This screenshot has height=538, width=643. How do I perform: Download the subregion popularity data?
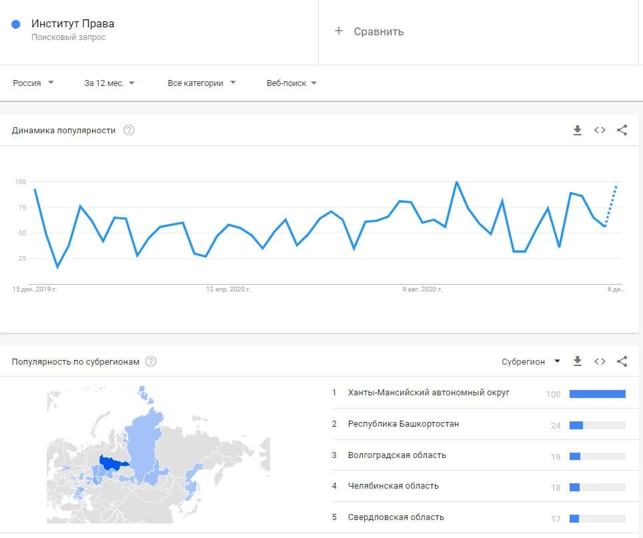578,361
